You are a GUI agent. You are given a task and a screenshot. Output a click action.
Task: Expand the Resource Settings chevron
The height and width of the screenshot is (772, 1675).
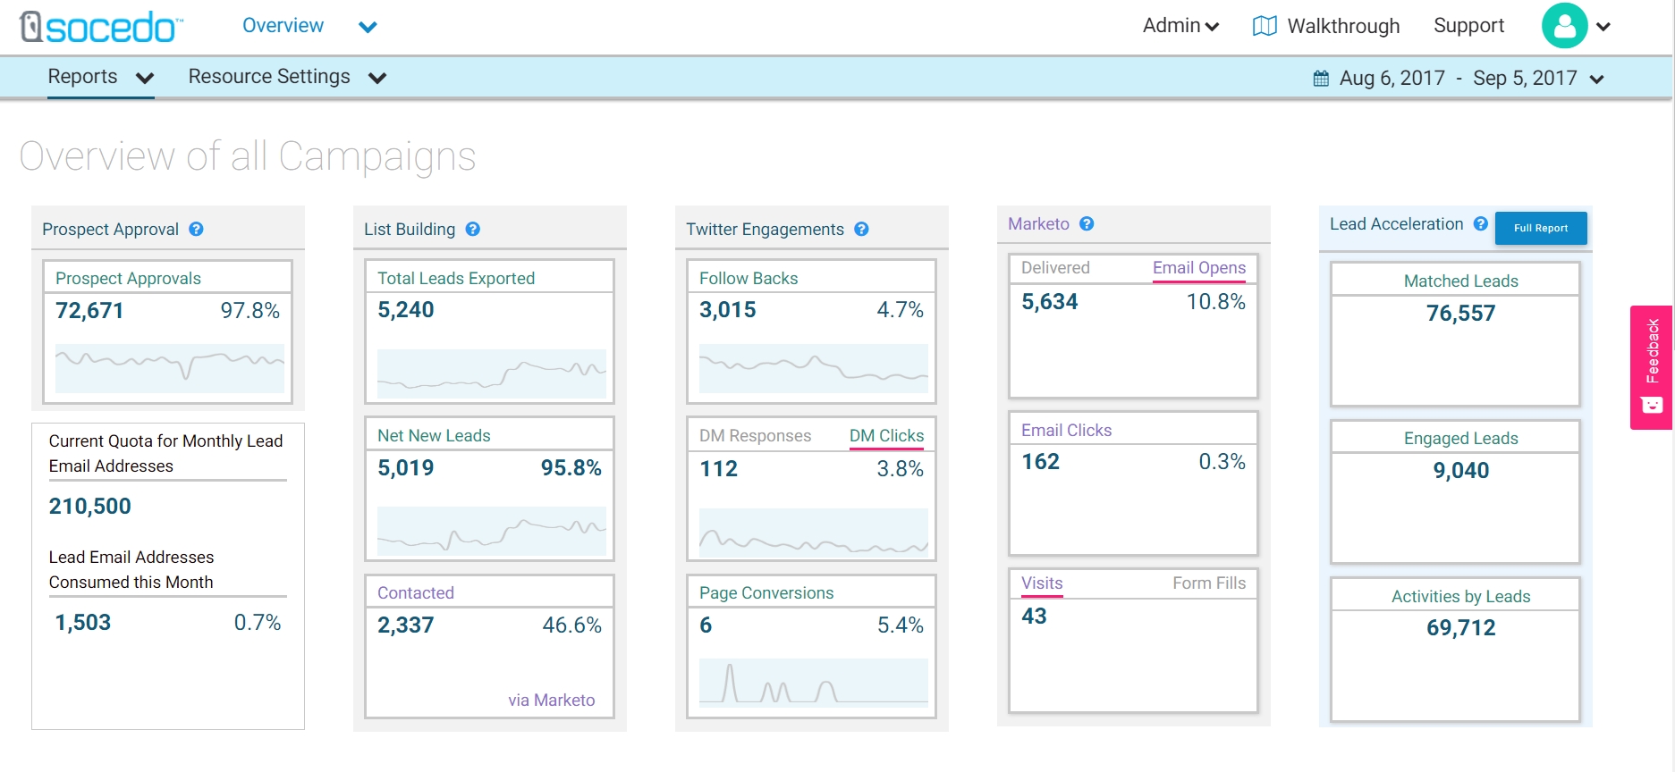pyautogui.click(x=377, y=79)
